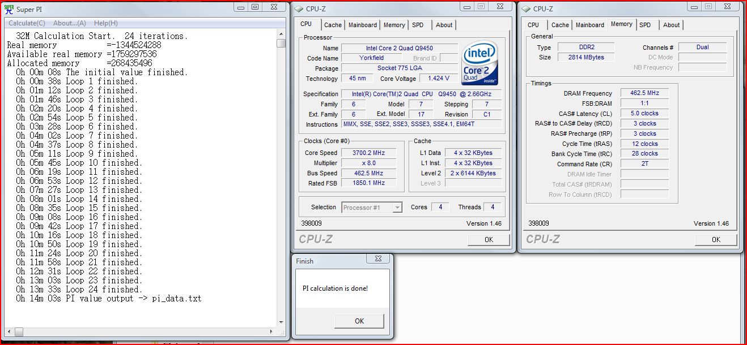Click OK in the CPU-Z Memory window
The height and width of the screenshot is (345, 747).
[716, 240]
